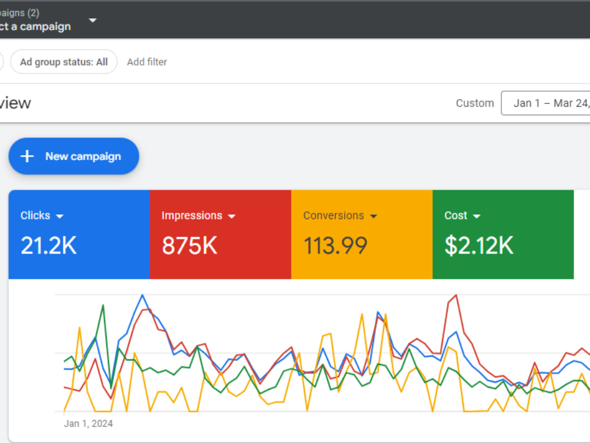Screen dimensions: 590x443
Task: Click the 'Select a campaign' text
Action: pyautogui.click(x=35, y=27)
